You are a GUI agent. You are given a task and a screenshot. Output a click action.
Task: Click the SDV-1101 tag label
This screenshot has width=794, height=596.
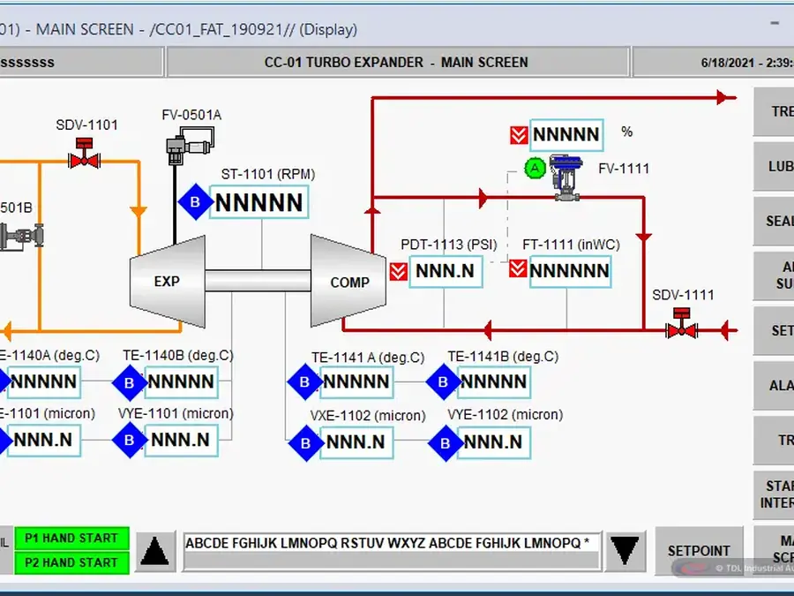[x=86, y=125]
